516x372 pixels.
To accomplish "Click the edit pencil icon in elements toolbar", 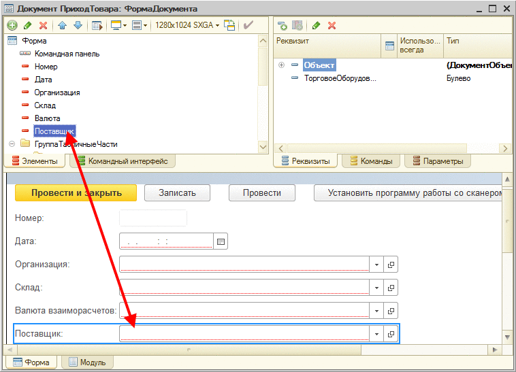I will click(x=28, y=25).
